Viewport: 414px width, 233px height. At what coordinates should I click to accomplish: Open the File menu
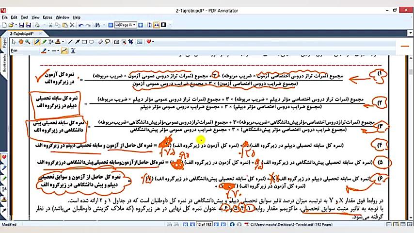coord(4,17)
